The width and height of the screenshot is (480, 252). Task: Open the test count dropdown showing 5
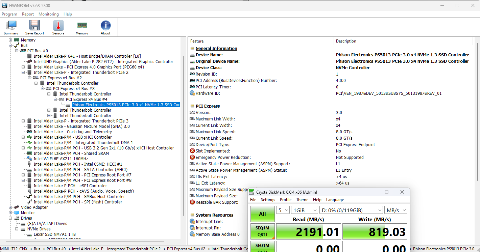(283, 210)
